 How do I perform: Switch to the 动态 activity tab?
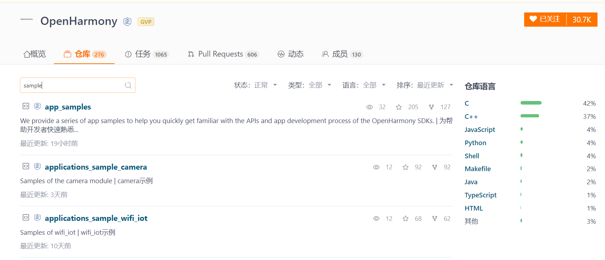click(290, 54)
